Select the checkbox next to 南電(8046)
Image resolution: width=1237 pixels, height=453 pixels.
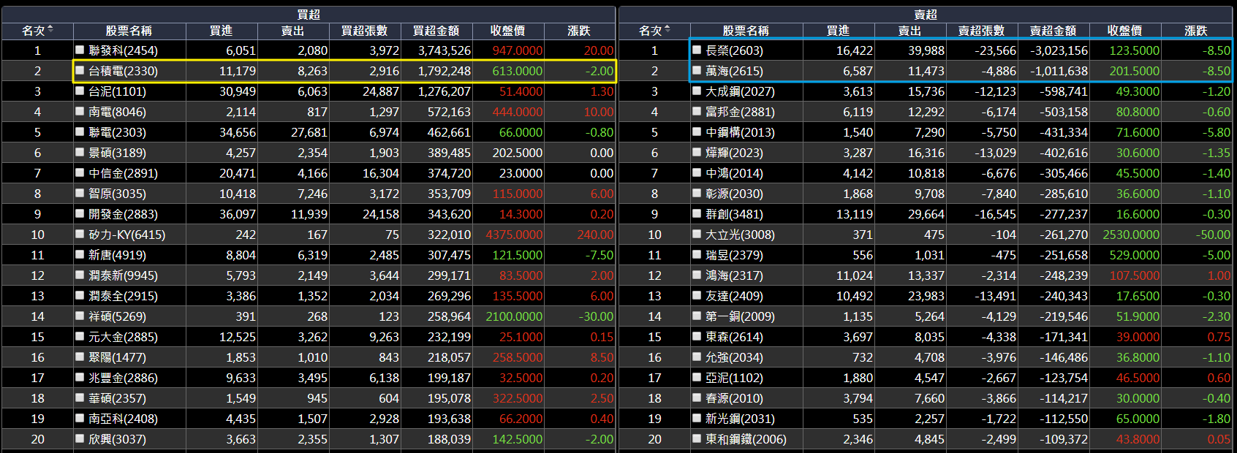coord(80,111)
